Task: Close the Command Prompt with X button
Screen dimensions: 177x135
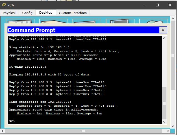Action: tap(163, 30)
